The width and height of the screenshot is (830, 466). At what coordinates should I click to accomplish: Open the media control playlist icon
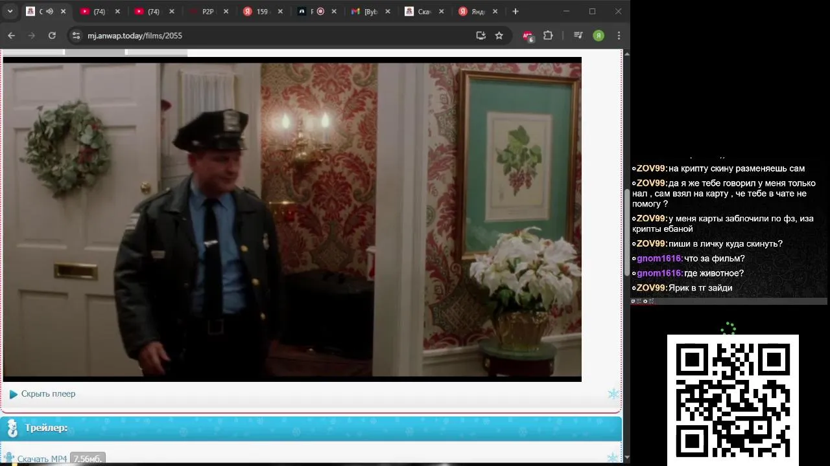[578, 36]
